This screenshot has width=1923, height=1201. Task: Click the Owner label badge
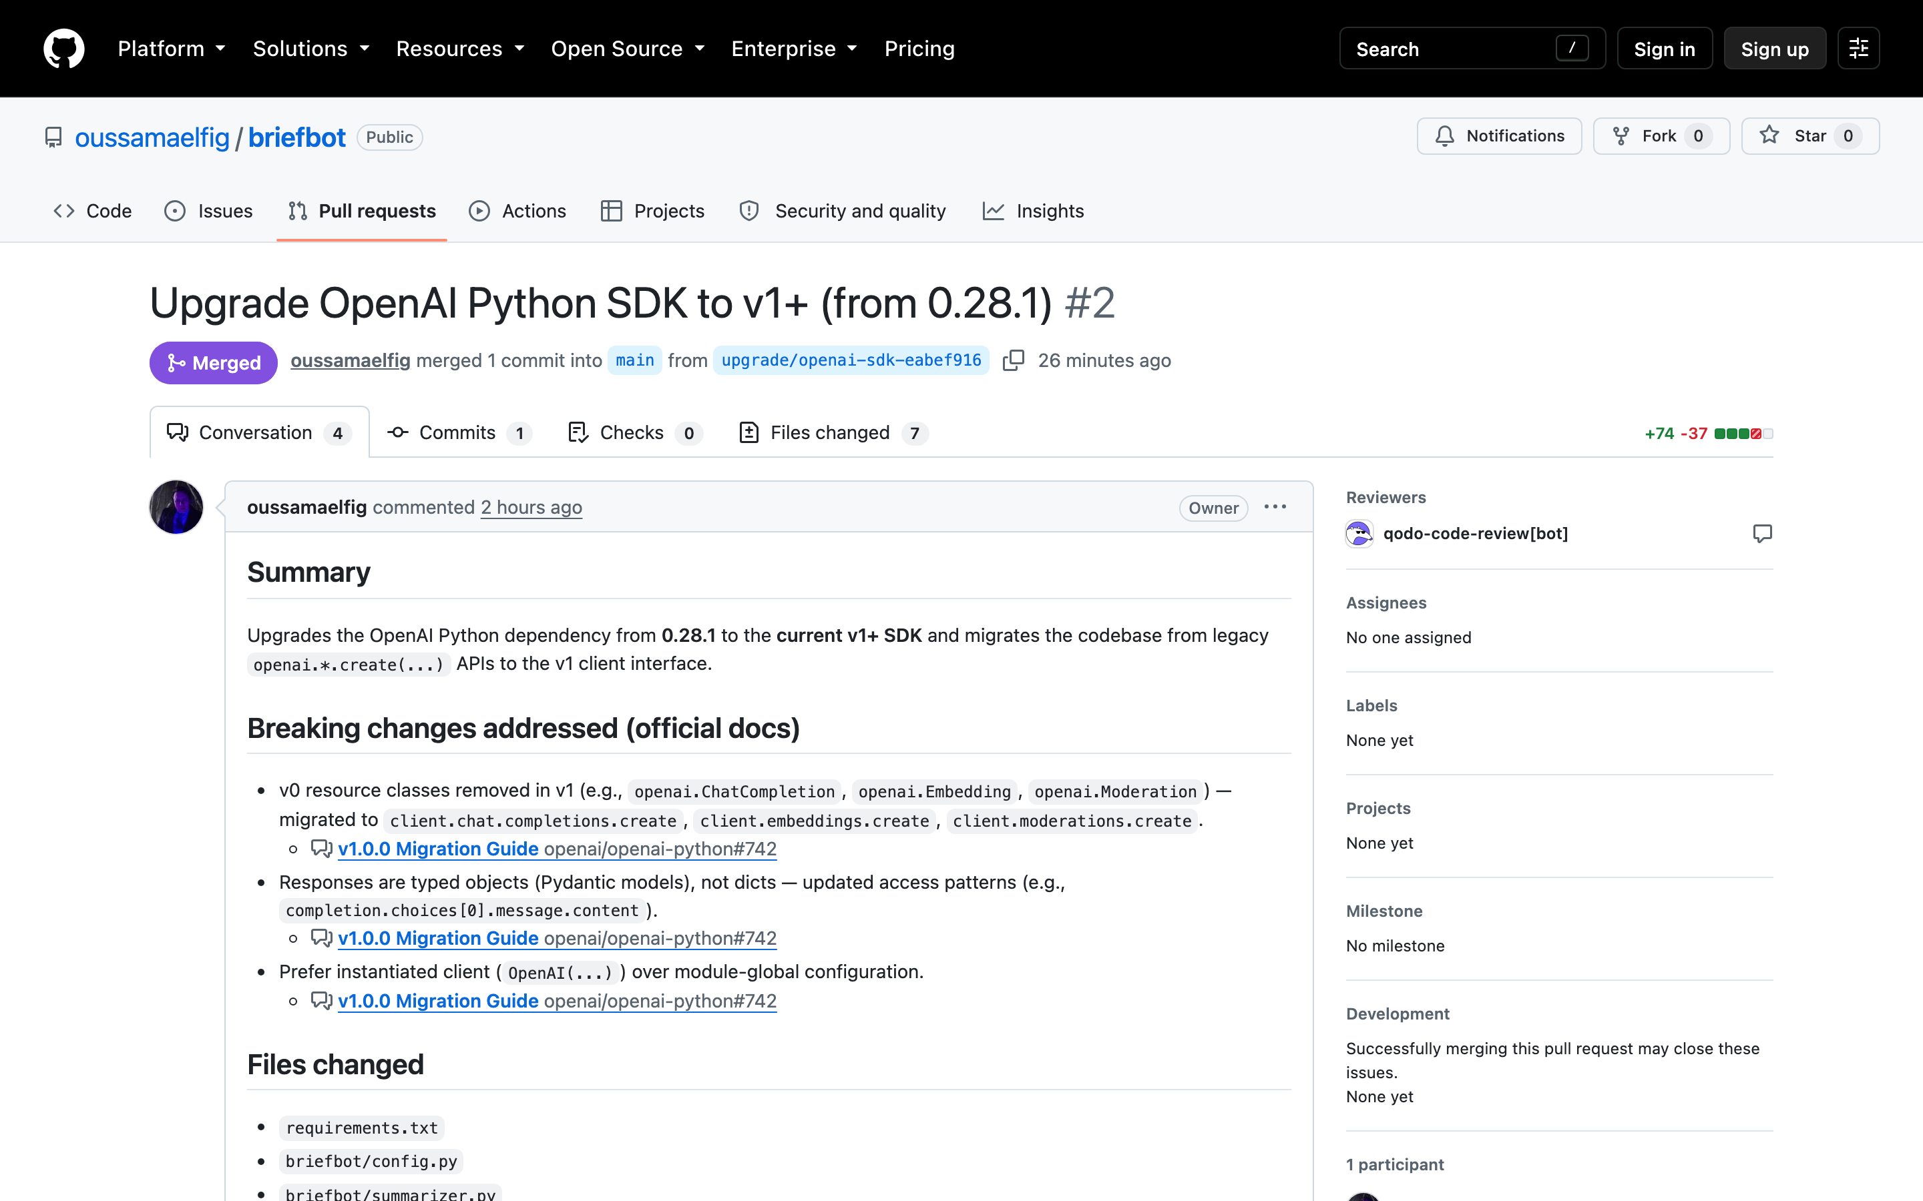[1213, 508]
